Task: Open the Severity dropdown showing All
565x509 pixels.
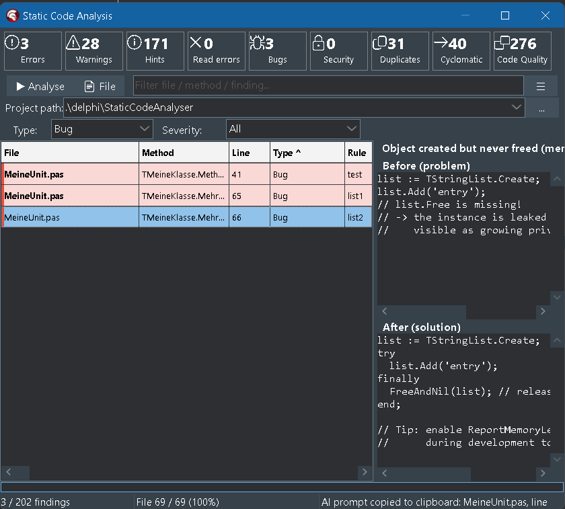Action: [293, 129]
